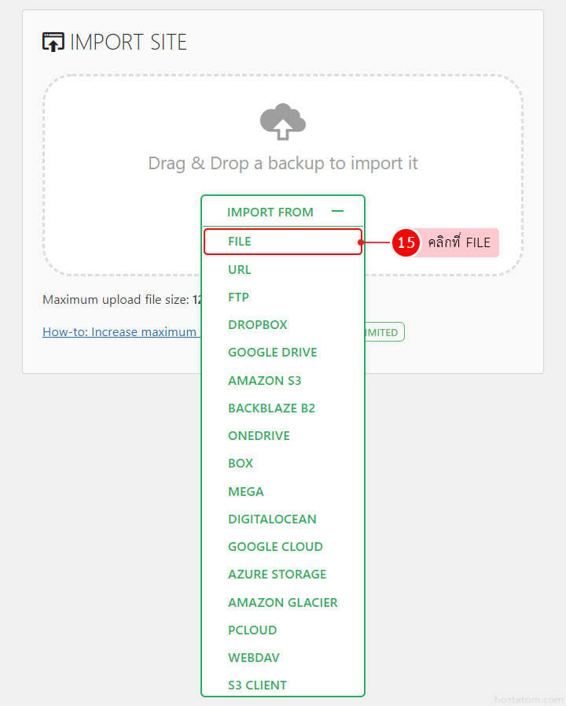Screen dimensions: 566x706
Task: Choose Azure Storage import
Action: tap(277, 575)
